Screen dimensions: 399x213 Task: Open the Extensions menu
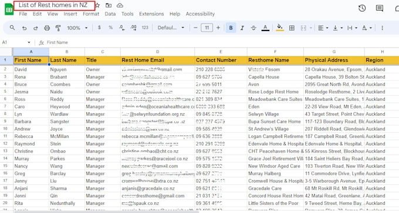pyautogui.click(x=151, y=13)
